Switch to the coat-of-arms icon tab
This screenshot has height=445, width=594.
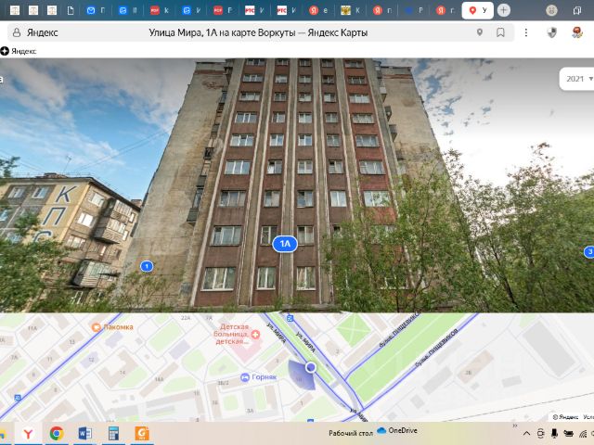point(350,10)
